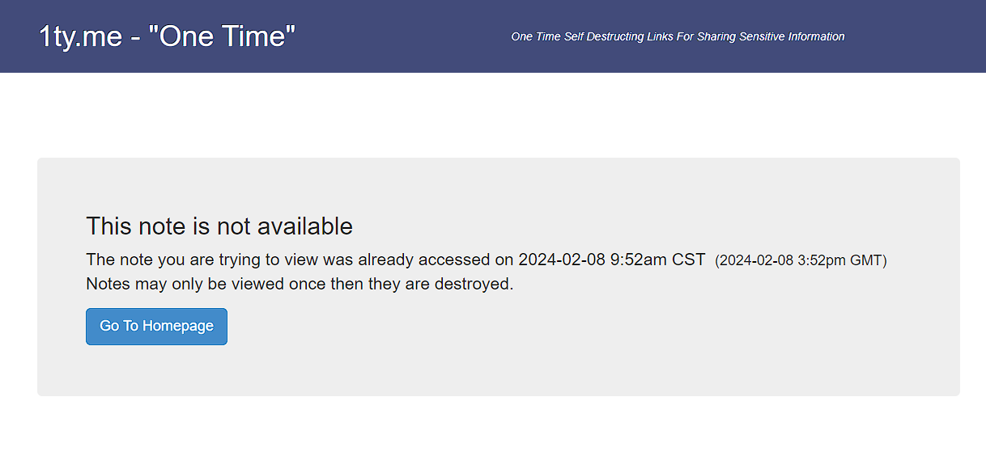Screen dimensions: 986x456
Task: Click the first "2024-02-08" date before 9:52am
Action: (561, 260)
